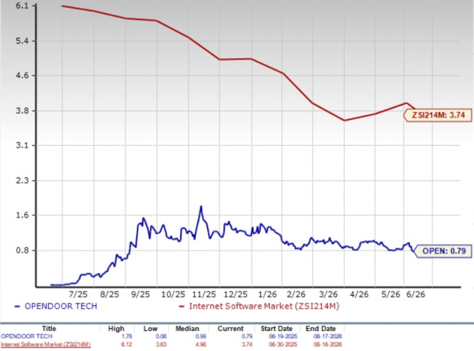Click the 12/25 x-axis label
The height and width of the screenshot is (351, 474).
click(x=235, y=294)
